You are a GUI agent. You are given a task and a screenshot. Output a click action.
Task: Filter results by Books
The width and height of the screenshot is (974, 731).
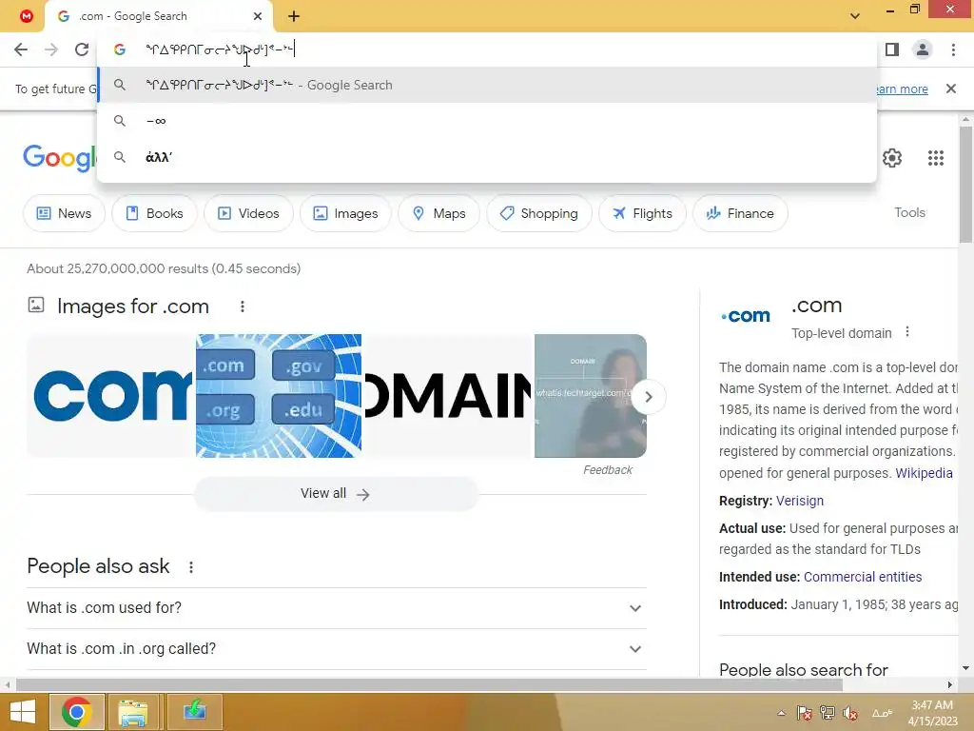pos(154,213)
